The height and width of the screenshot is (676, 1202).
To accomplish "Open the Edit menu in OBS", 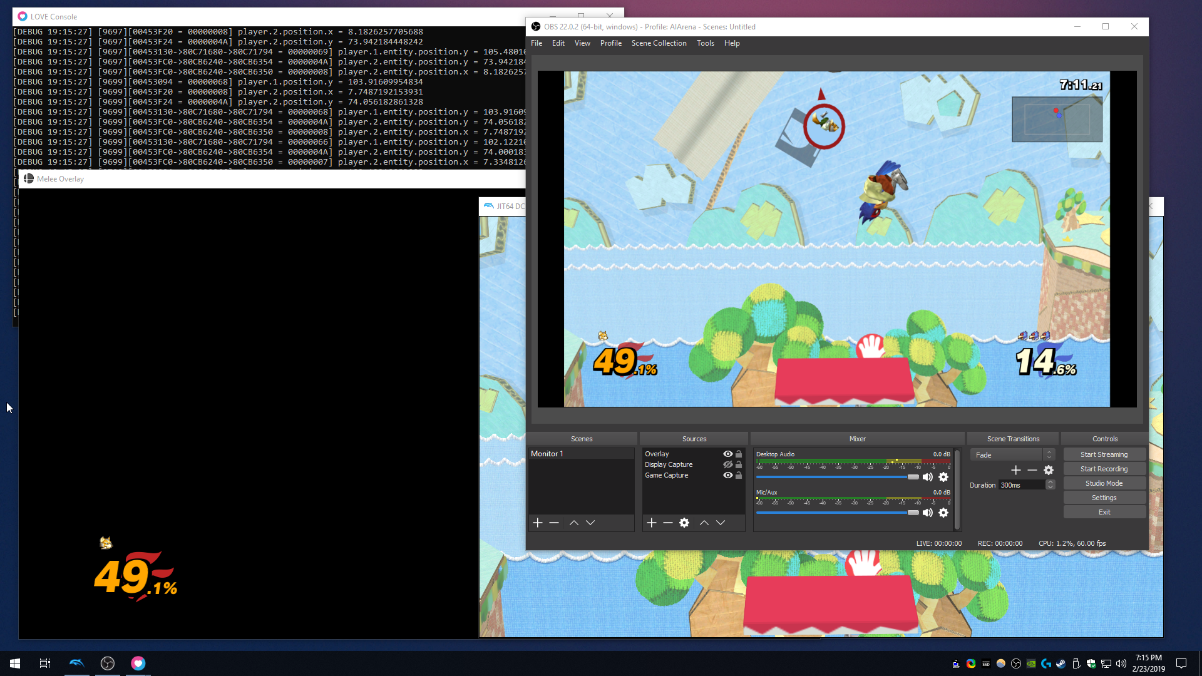I will pos(558,43).
